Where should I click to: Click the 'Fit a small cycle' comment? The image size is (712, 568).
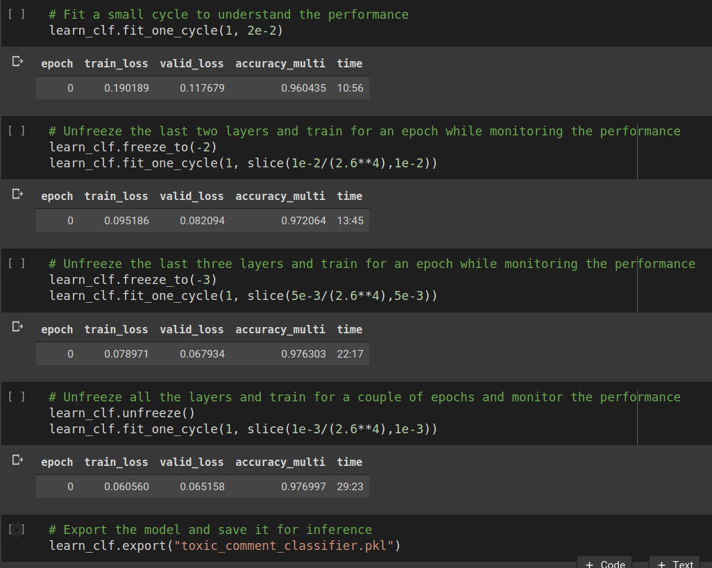[229, 15]
